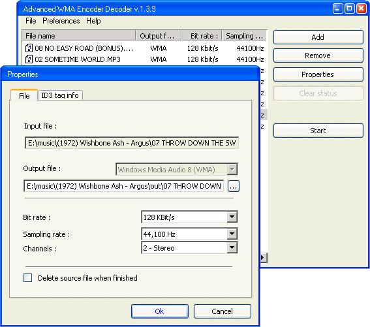Select the File tab in Properties

(24, 95)
